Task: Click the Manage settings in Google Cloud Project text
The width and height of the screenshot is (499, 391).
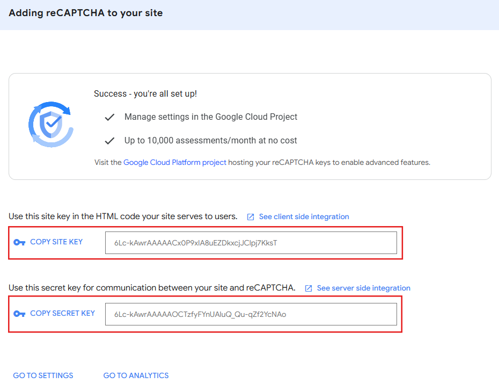Action: pos(211,117)
